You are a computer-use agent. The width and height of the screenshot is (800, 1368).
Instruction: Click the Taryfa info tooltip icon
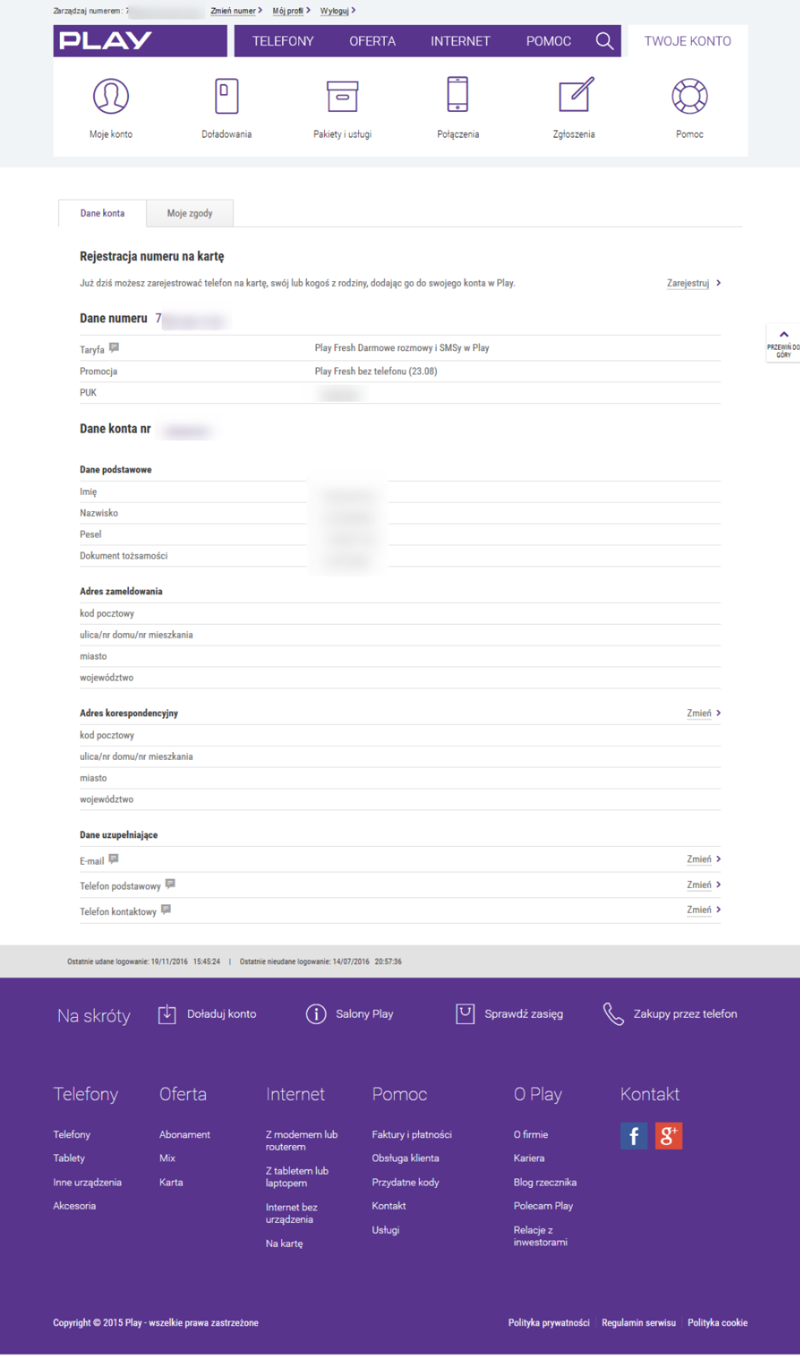(x=114, y=348)
